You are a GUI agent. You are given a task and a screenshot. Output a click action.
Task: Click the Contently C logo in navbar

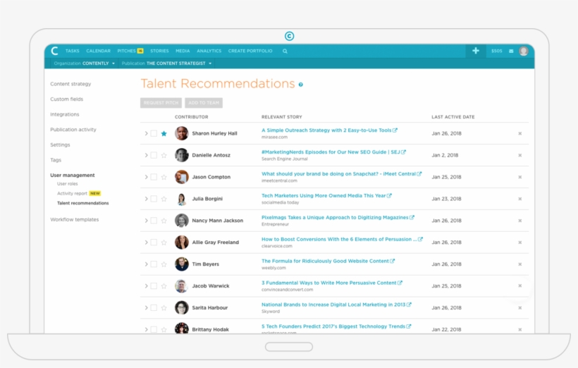(54, 51)
